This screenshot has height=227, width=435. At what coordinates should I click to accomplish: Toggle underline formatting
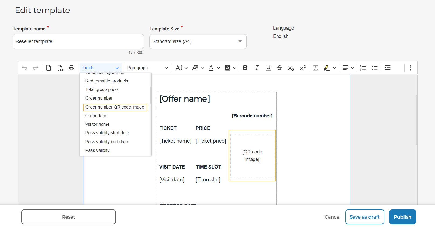(x=268, y=68)
